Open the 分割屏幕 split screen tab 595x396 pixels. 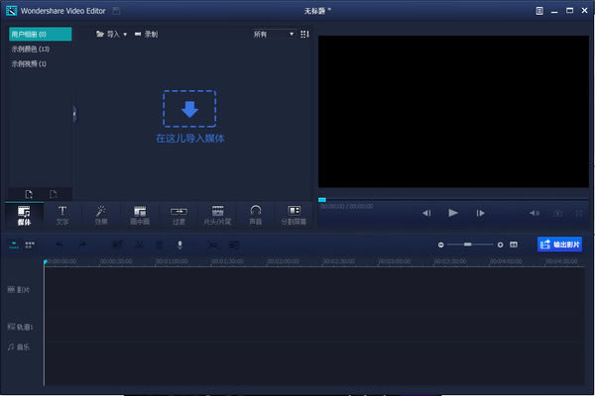(295, 215)
